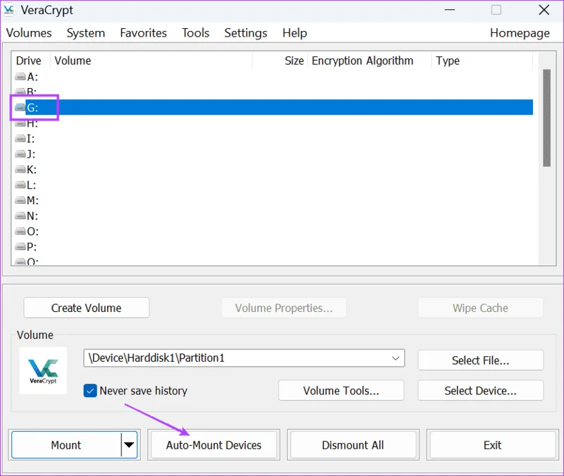Select the K: drive icon
The image size is (564, 476).
[20, 169]
